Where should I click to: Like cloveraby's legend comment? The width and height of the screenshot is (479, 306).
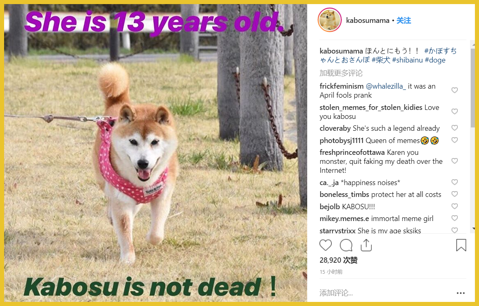[454, 128]
